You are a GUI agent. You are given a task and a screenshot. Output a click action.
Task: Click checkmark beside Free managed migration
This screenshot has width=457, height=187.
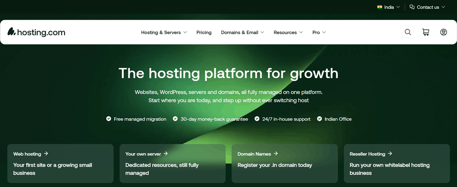(x=108, y=119)
